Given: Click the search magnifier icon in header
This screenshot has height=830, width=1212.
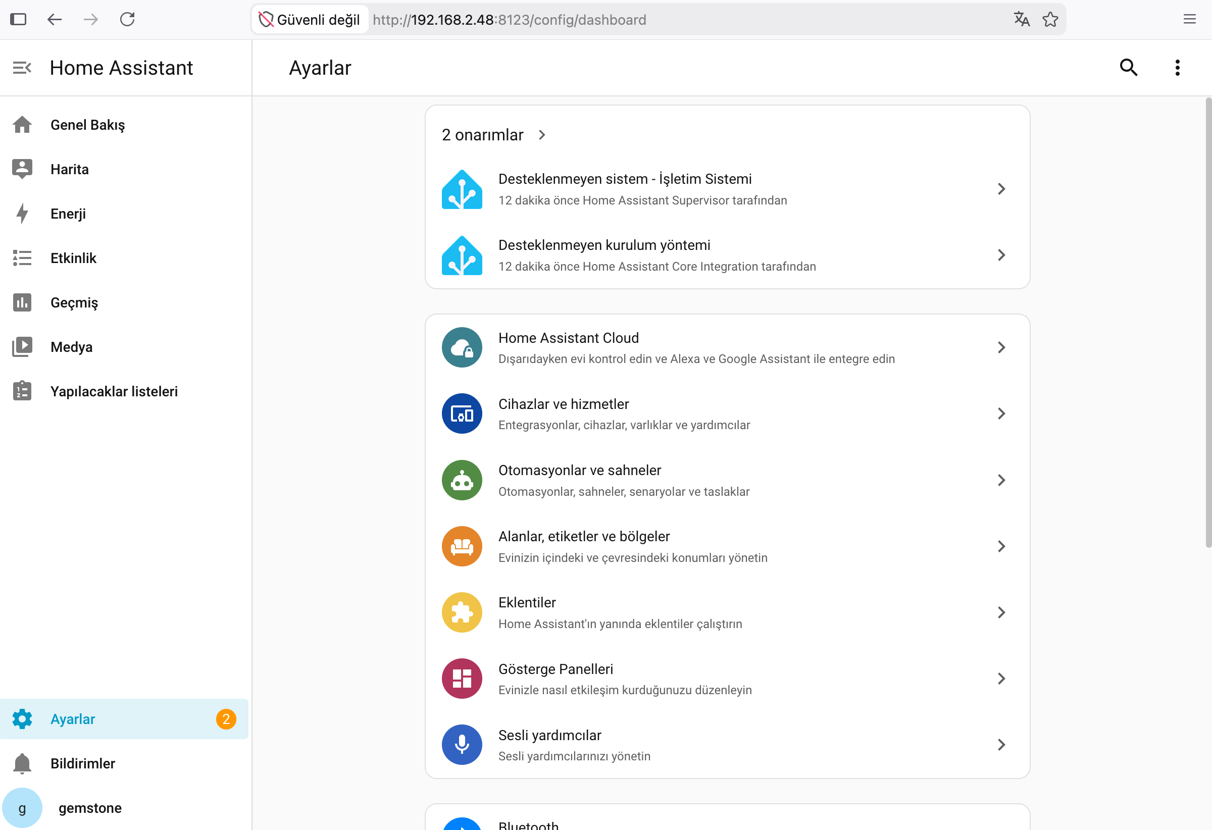Looking at the screenshot, I should pos(1129,68).
